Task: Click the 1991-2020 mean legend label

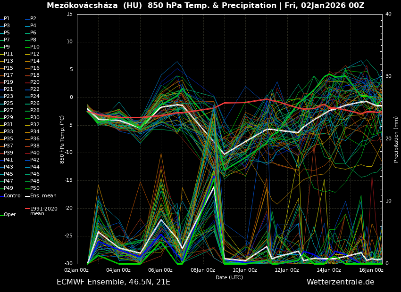Action: 43,211
